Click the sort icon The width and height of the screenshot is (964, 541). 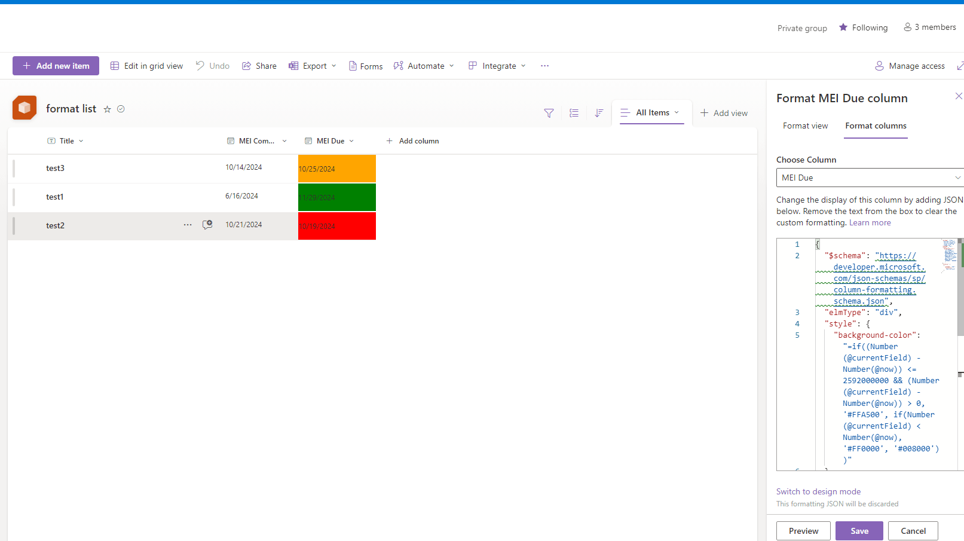click(599, 113)
